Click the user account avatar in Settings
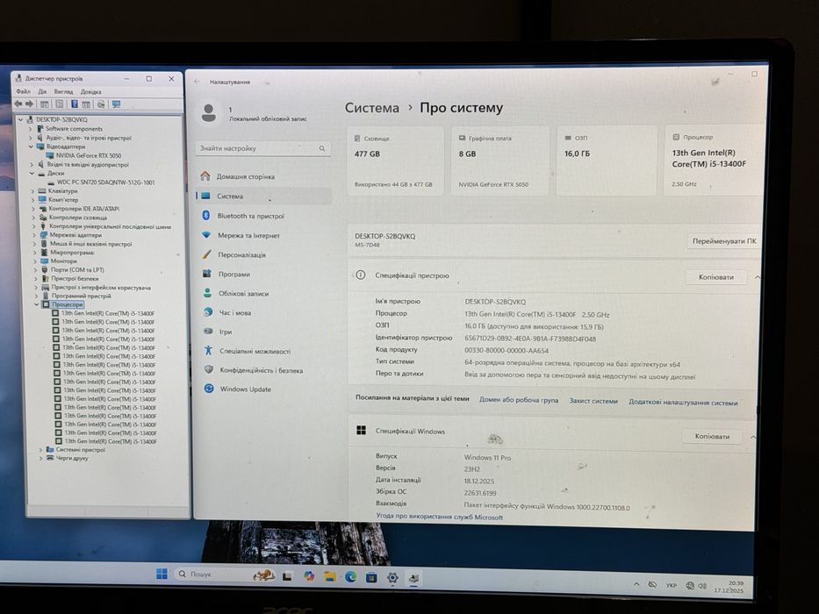This screenshot has width=819, height=614. [x=209, y=113]
